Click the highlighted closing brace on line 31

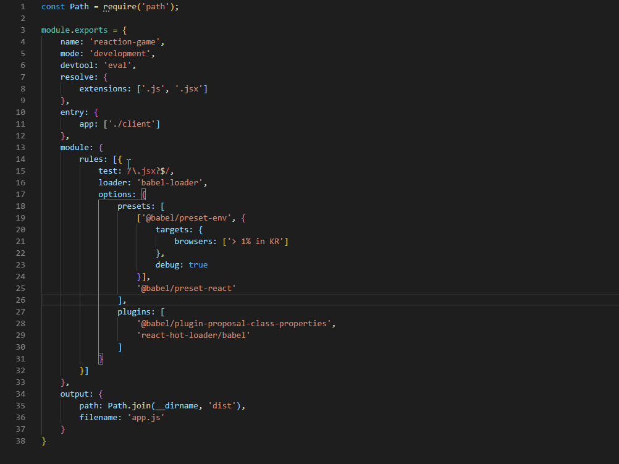pyautogui.click(x=101, y=358)
